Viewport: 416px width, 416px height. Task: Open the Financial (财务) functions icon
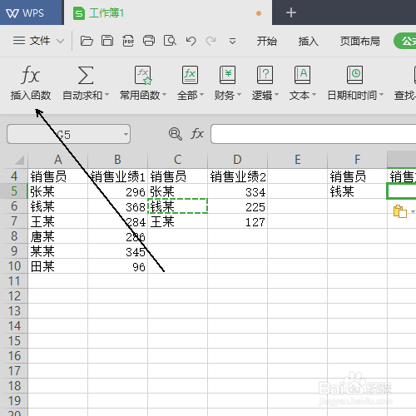[x=227, y=75]
